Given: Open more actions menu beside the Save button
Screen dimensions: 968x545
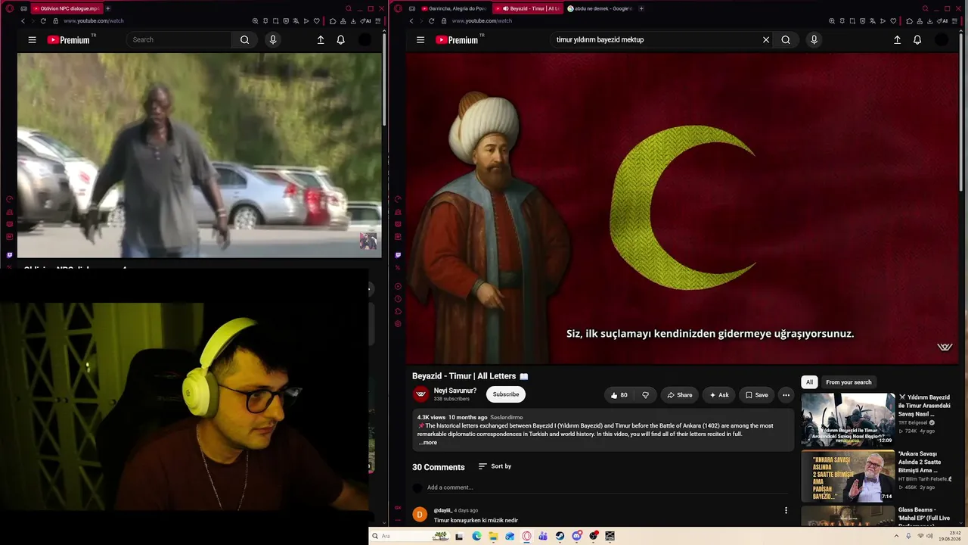Looking at the screenshot, I should coord(786,395).
